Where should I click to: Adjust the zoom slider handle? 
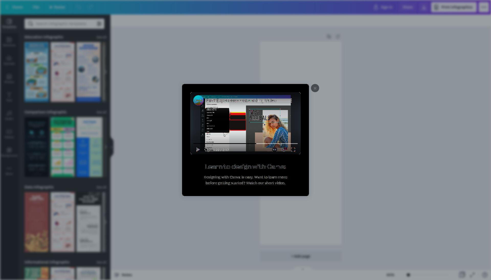coord(408,275)
